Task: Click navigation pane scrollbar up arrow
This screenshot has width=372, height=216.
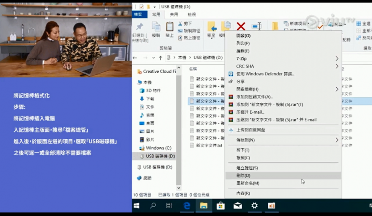Action: tap(179, 68)
